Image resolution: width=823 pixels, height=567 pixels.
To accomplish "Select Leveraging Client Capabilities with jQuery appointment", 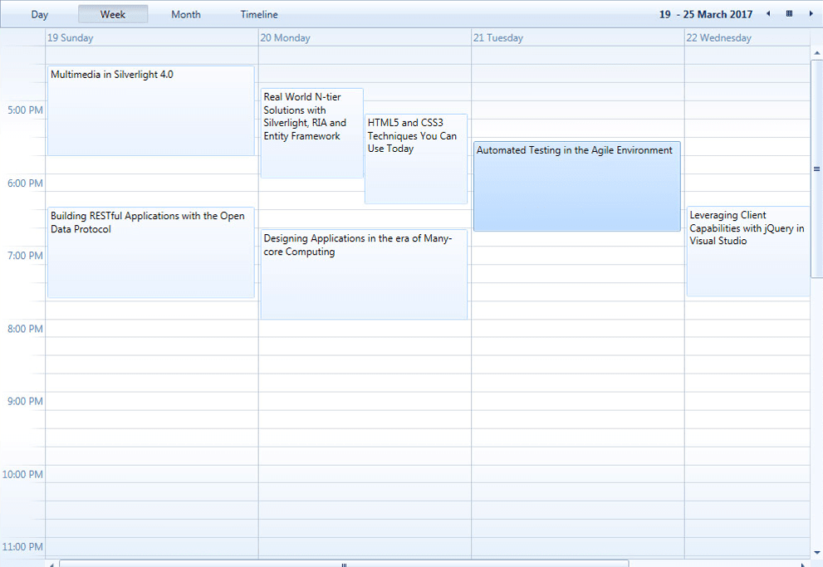I will pyautogui.click(x=748, y=252).
